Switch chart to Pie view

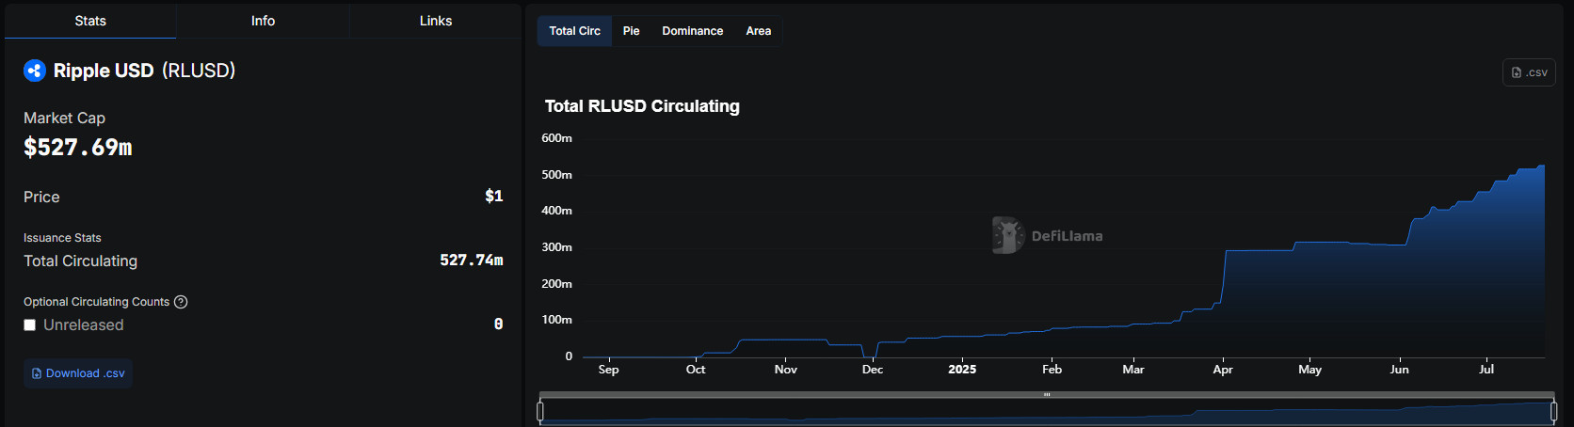(632, 31)
